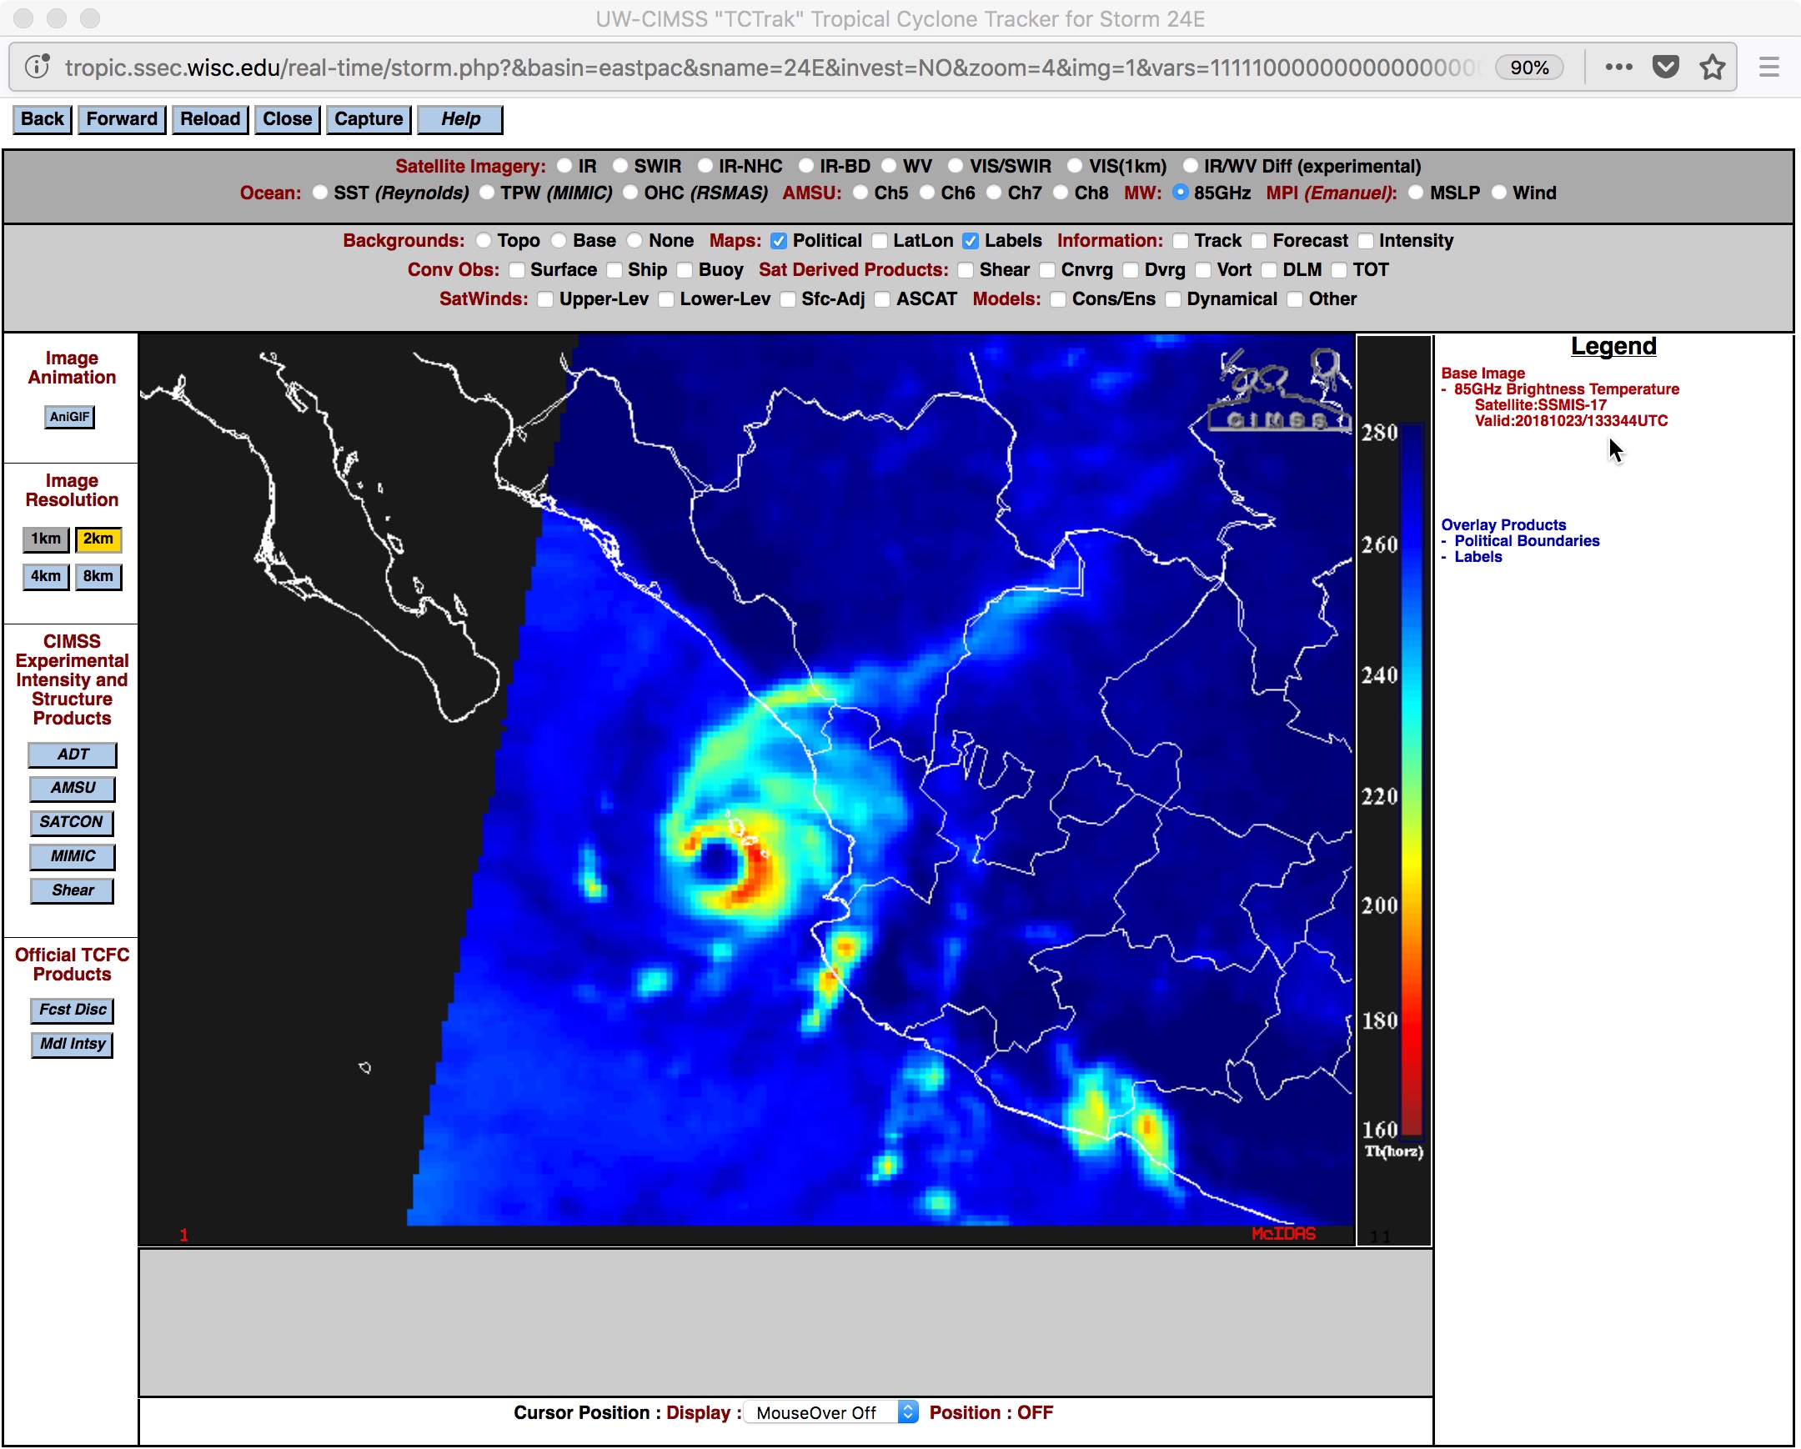Bookmark this page with the star icon
This screenshot has width=1801, height=1449.
coord(1713,67)
